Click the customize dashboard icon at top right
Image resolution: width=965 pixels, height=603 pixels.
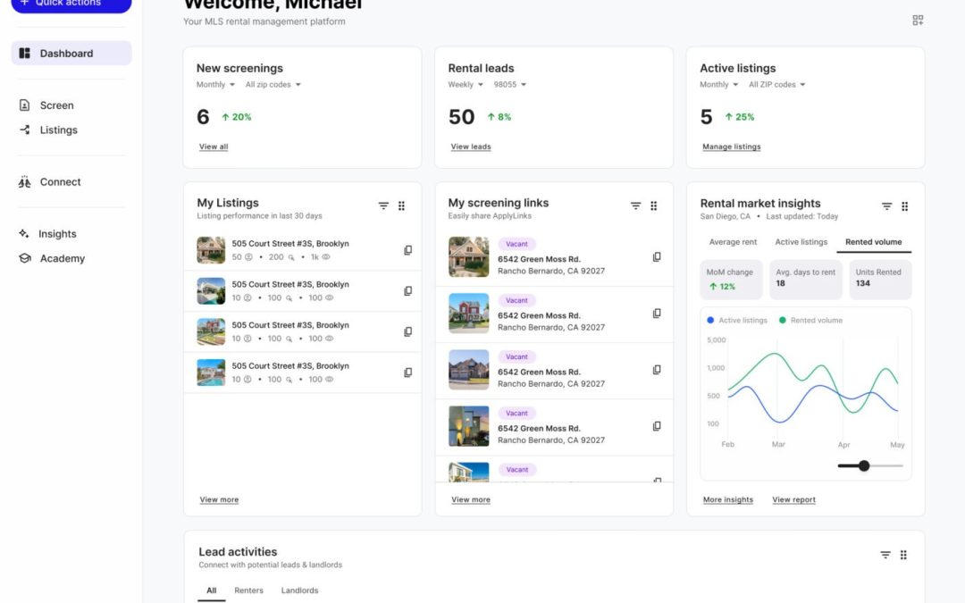pyautogui.click(x=918, y=20)
